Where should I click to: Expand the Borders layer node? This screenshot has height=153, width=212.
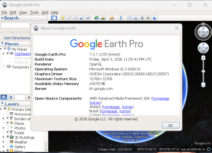point(3,118)
